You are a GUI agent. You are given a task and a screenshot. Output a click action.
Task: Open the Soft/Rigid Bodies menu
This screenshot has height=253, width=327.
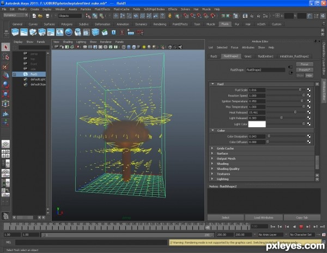tap(154, 9)
